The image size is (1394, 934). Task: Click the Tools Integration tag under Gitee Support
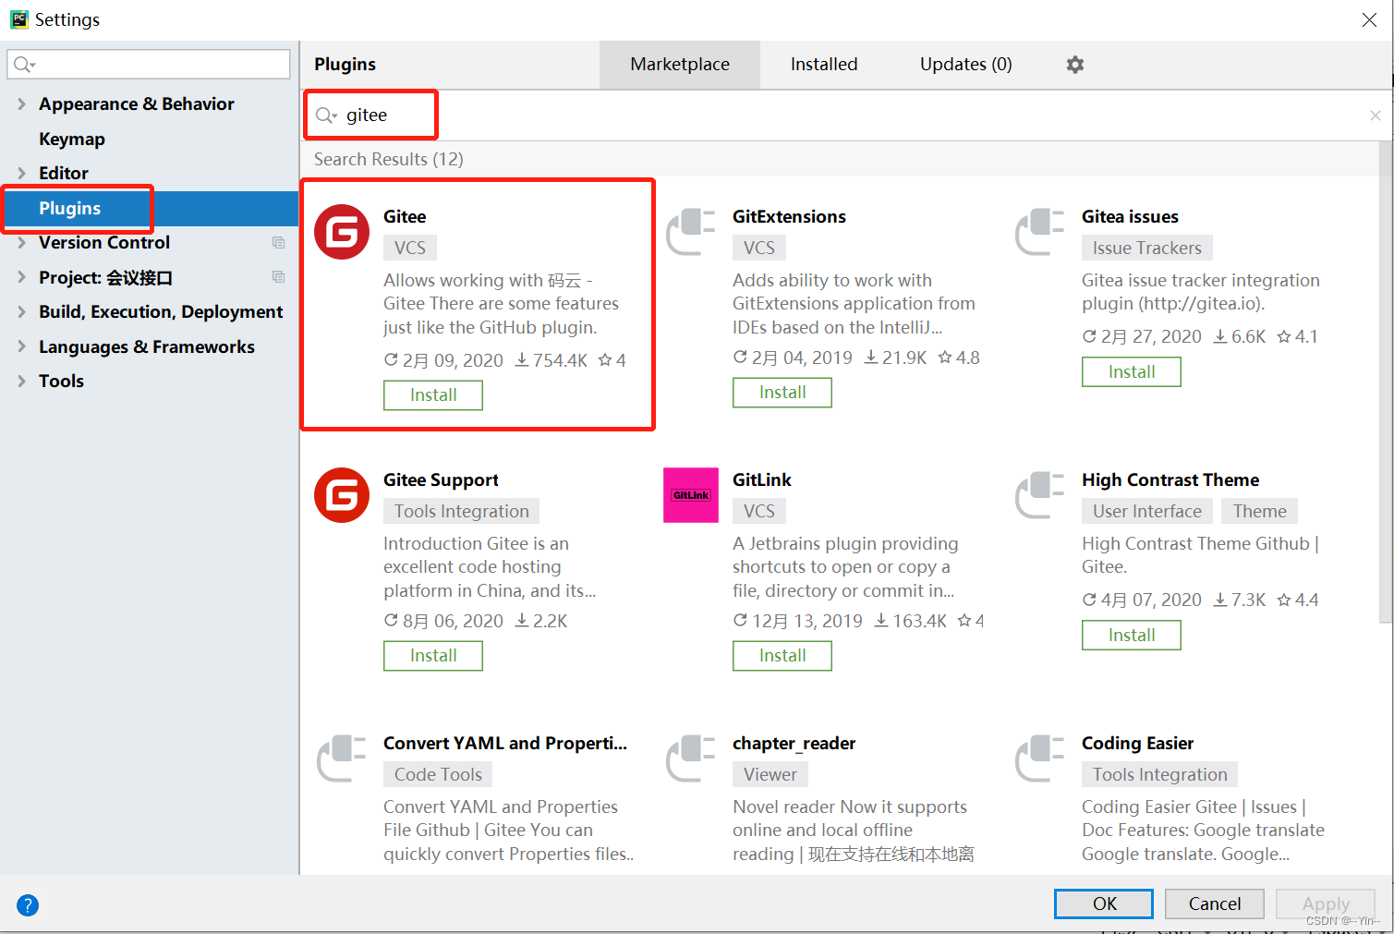pyautogui.click(x=462, y=511)
